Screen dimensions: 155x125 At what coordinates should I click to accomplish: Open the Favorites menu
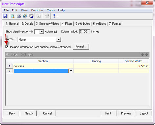[37, 10]
